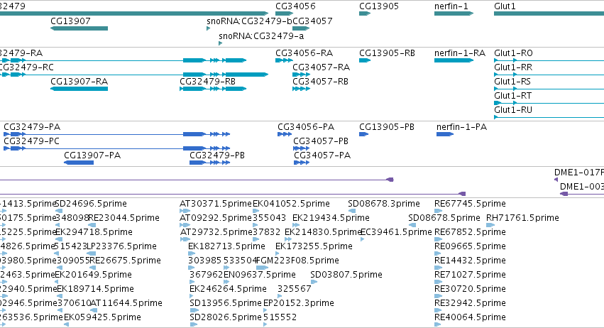Click protein CG13905-PB label

pos(387,127)
